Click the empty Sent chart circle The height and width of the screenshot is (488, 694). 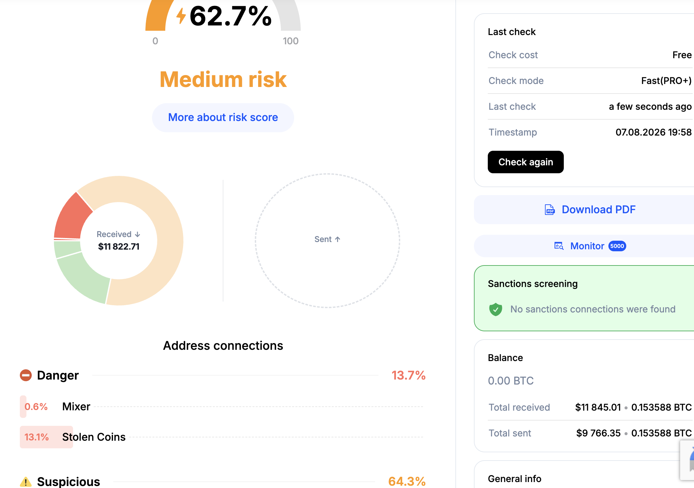pyautogui.click(x=327, y=240)
